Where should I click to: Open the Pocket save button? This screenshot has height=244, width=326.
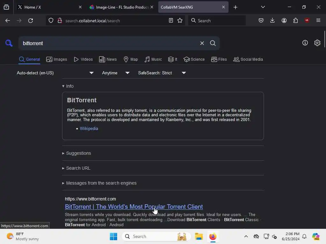point(261,21)
